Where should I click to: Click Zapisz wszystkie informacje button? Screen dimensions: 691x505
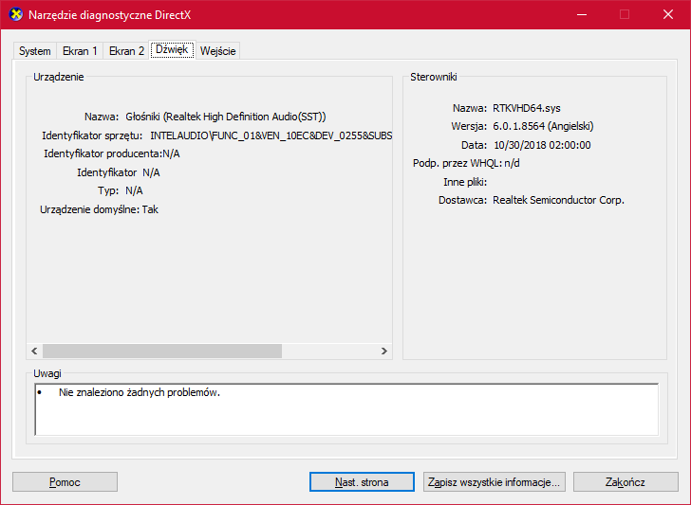pyautogui.click(x=494, y=482)
